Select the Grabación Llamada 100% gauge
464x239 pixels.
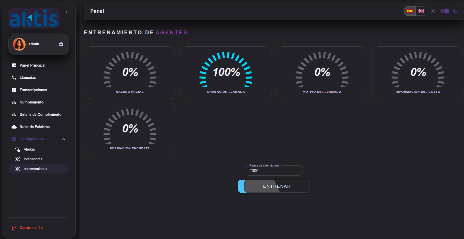(x=226, y=70)
